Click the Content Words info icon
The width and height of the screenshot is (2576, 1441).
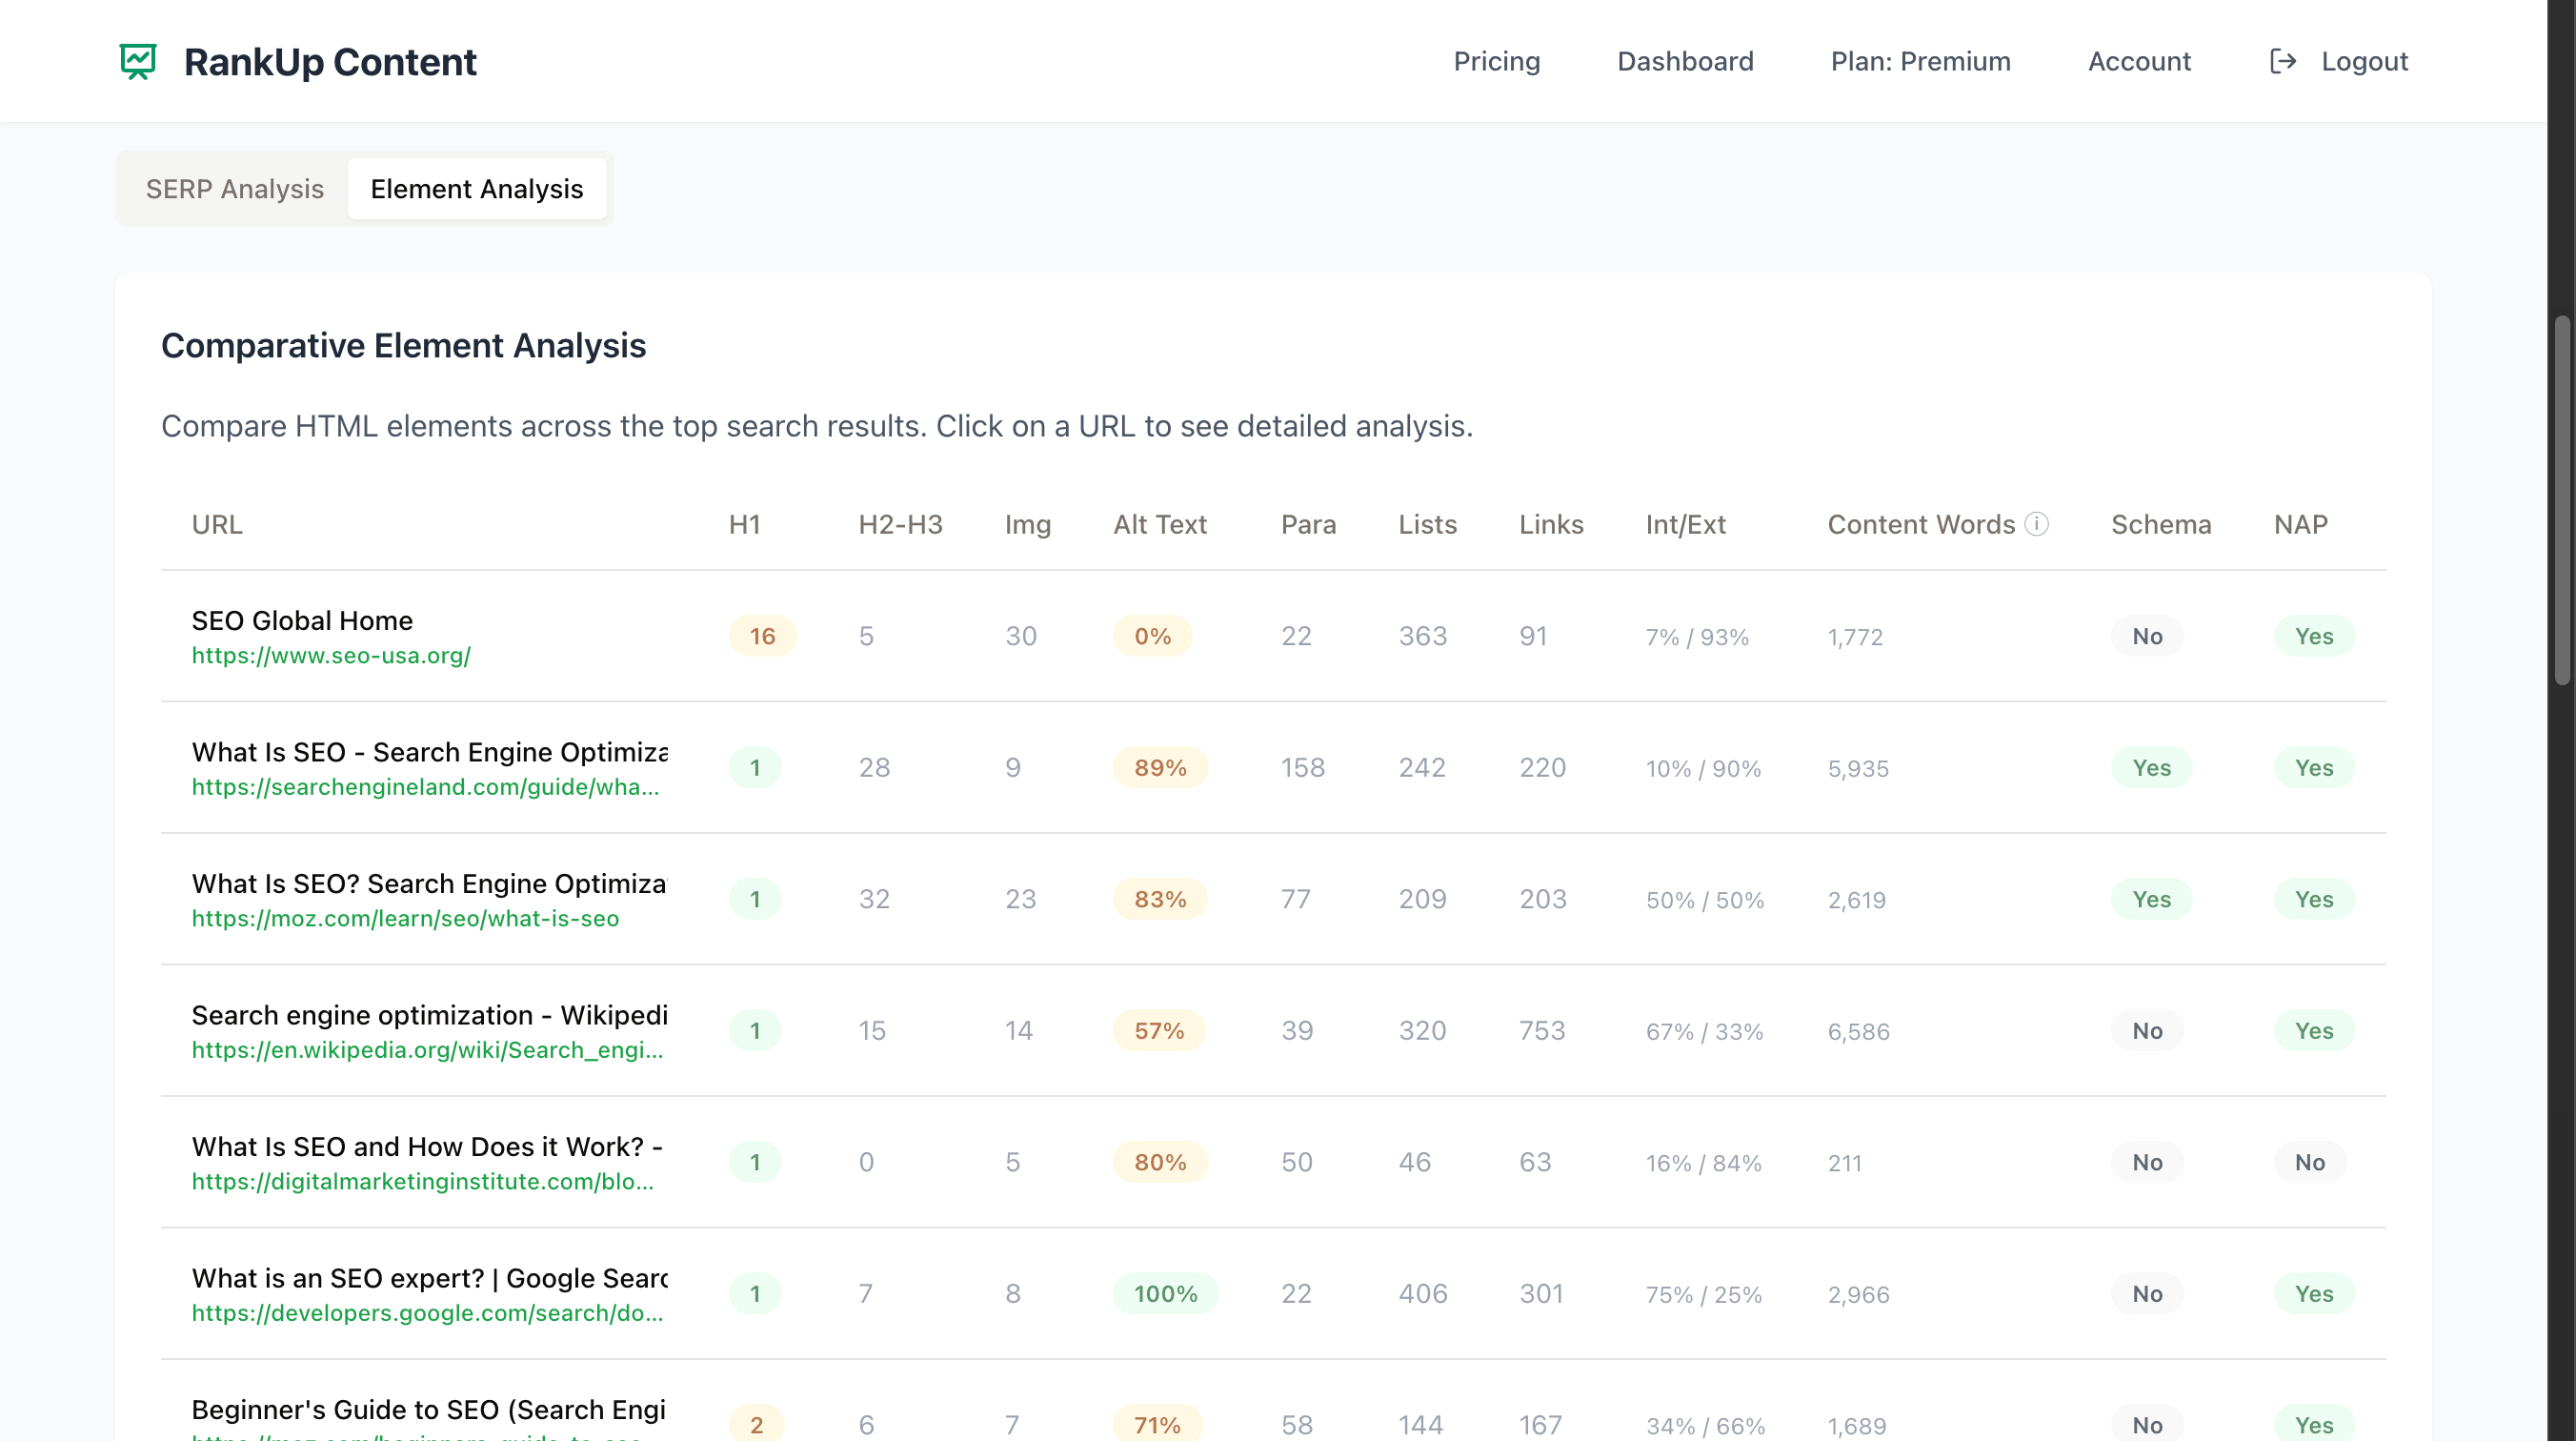(x=2037, y=523)
